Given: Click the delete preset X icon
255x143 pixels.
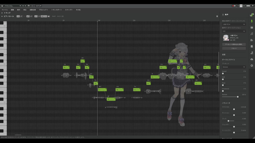Looking at the screenshot, I should click(x=32, y=6).
